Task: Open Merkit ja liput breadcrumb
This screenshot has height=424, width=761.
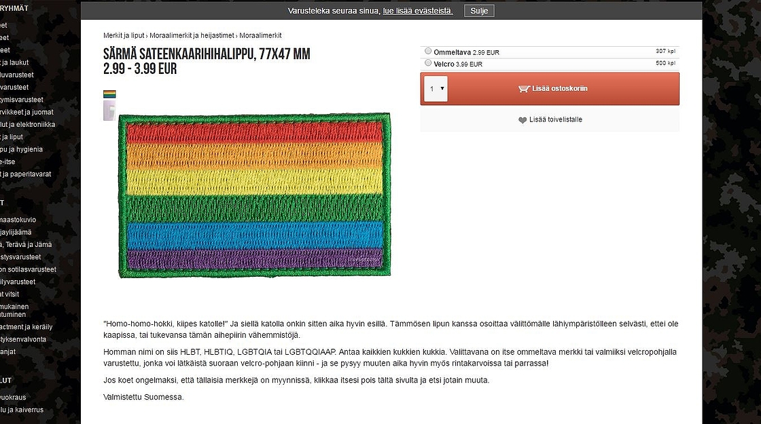Action: (x=124, y=35)
